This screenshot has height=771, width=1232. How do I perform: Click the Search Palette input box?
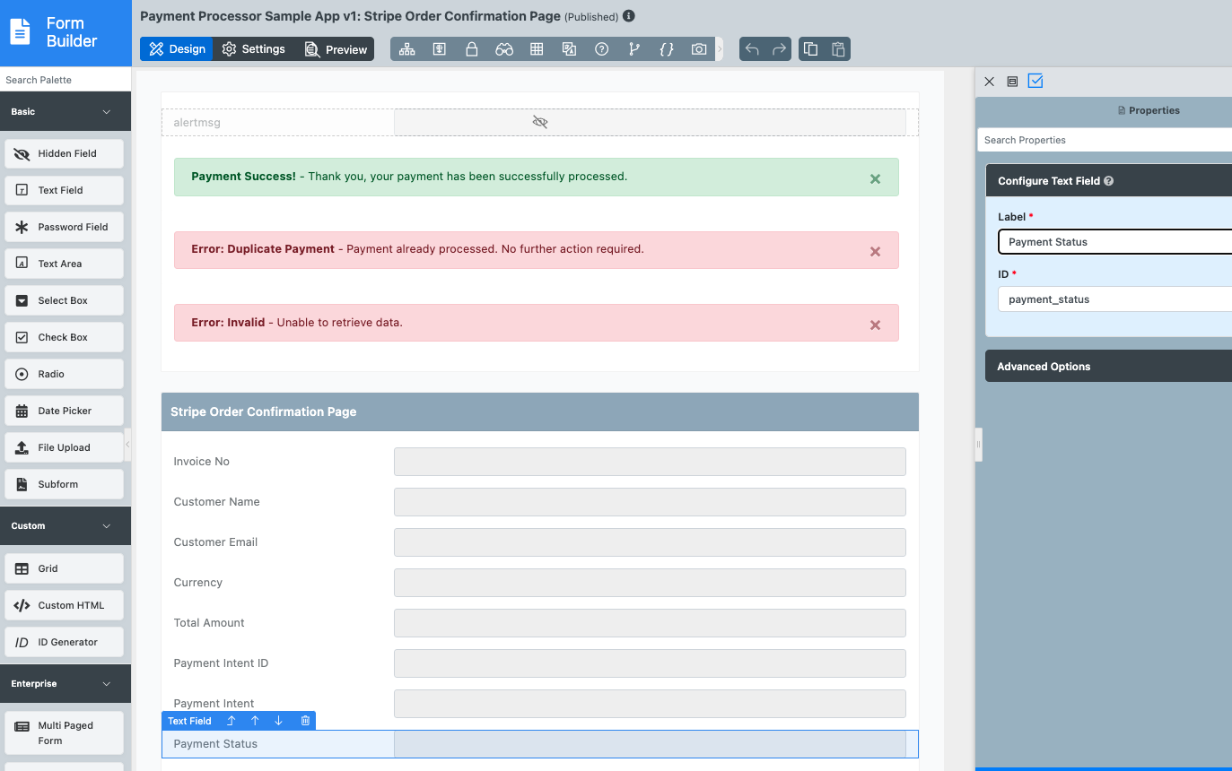(x=66, y=80)
